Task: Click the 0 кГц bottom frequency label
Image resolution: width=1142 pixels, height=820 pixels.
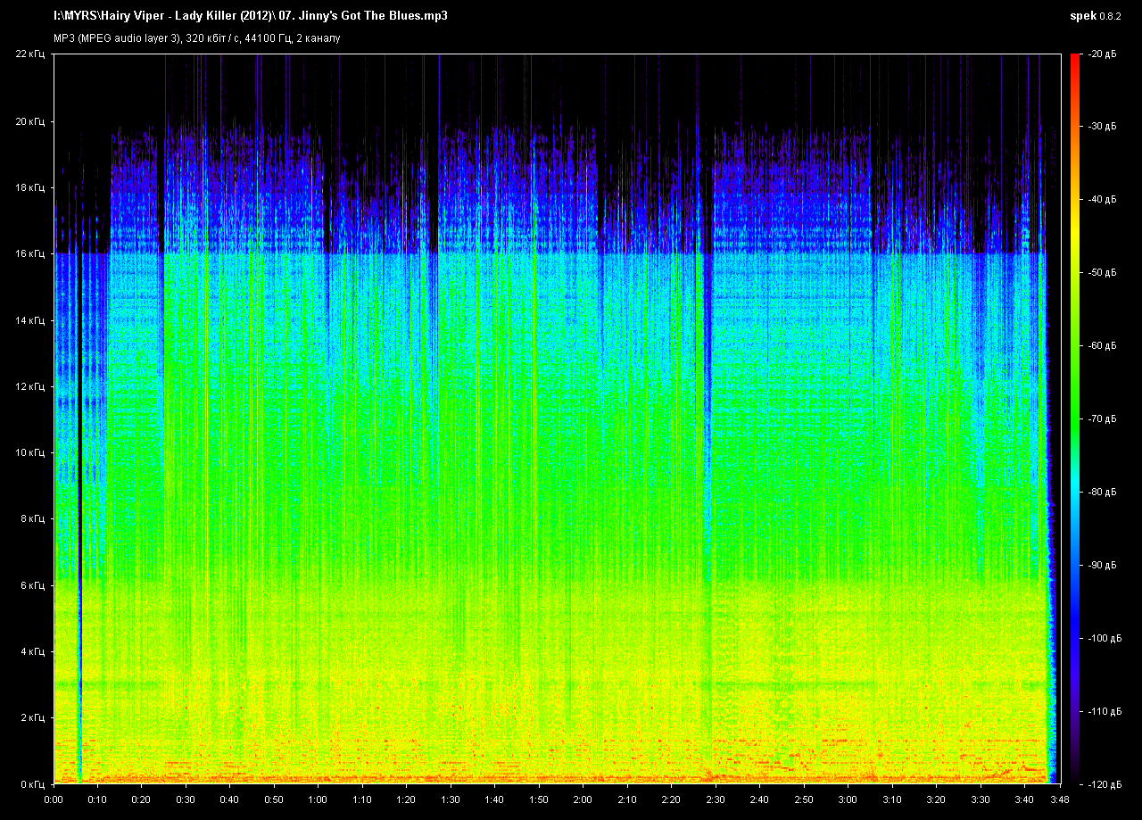Action: coord(33,784)
